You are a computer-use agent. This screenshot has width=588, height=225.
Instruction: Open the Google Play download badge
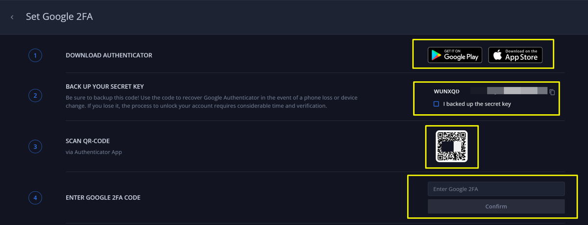point(455,55)
